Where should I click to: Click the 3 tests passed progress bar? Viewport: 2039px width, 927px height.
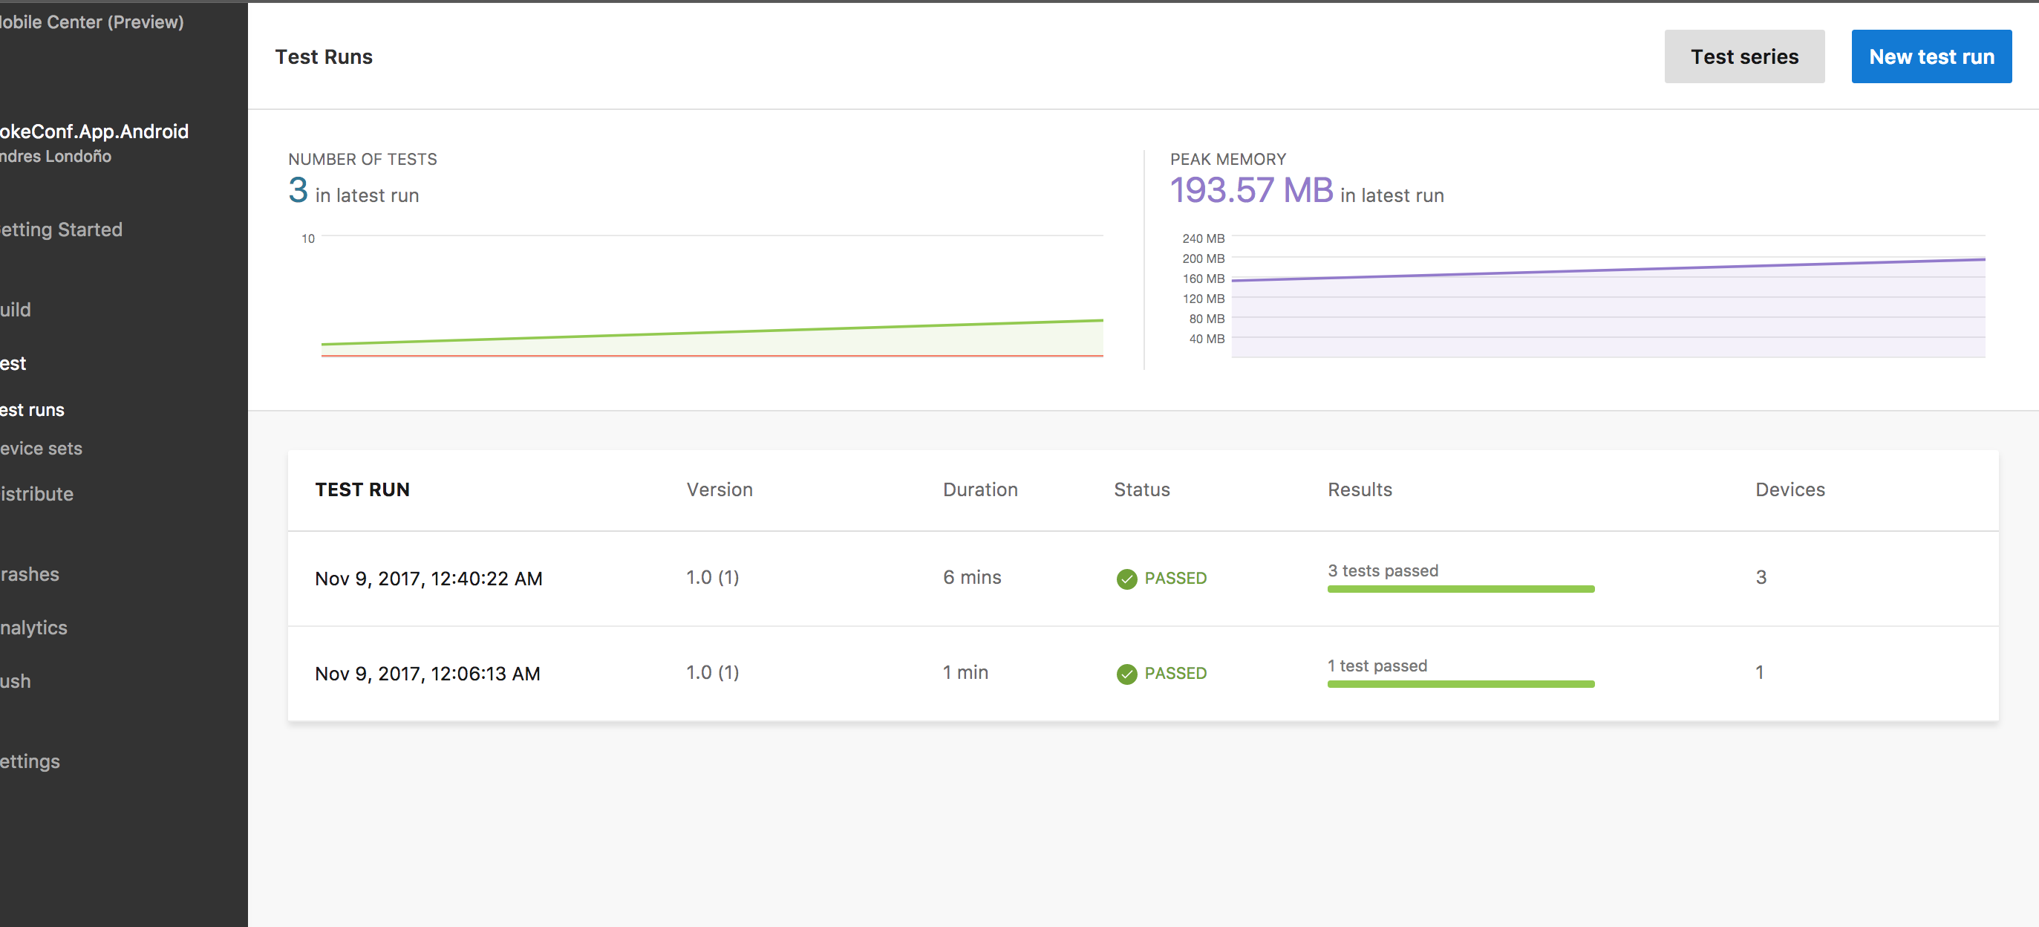tap(1461, 589)
